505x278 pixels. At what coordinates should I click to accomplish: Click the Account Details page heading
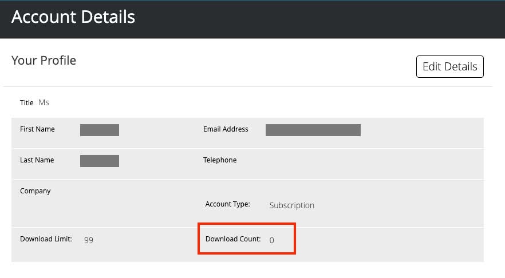pos(73,17)
